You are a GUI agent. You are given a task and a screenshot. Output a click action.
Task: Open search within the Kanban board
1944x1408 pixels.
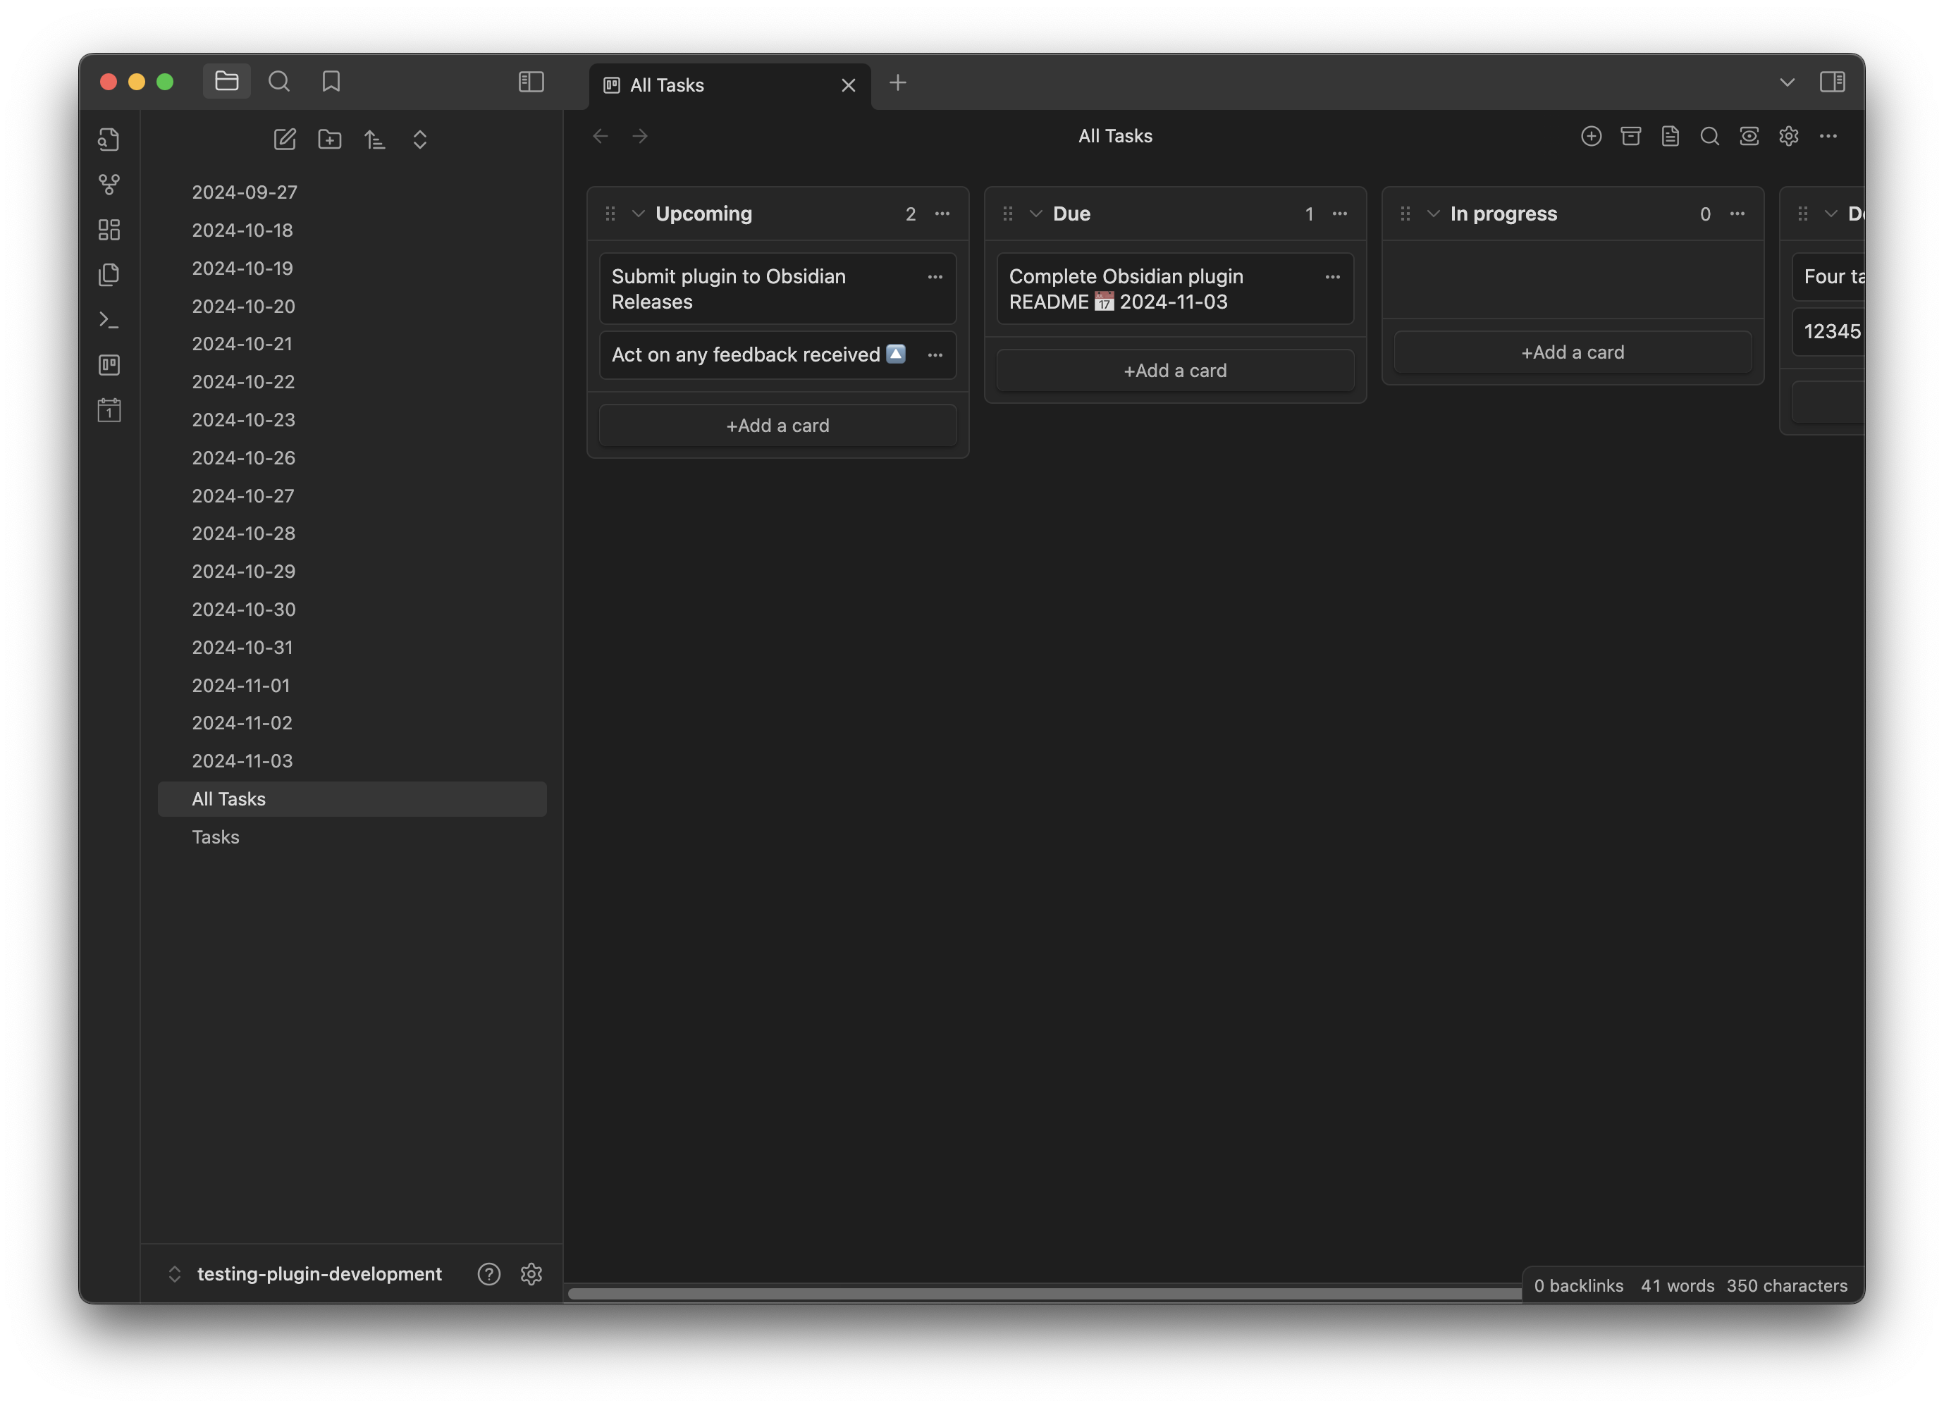[x=1709, y=136]
